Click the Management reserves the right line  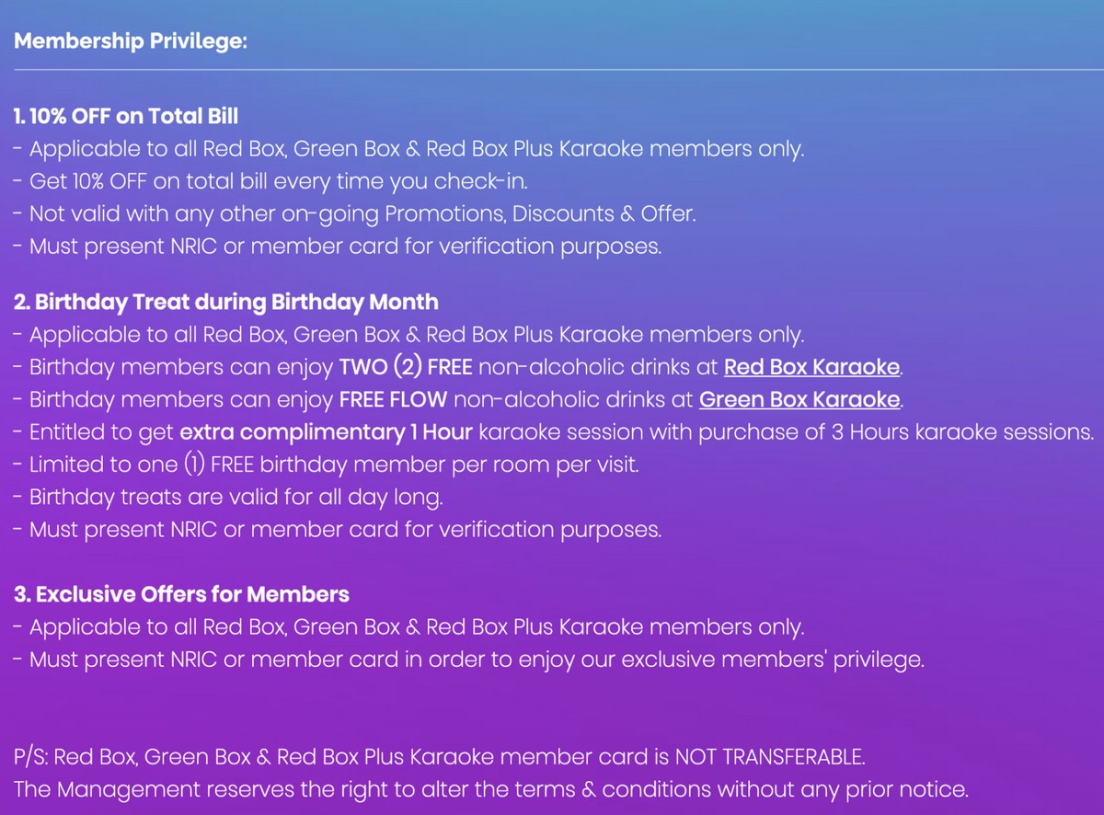tap(491, 789)
